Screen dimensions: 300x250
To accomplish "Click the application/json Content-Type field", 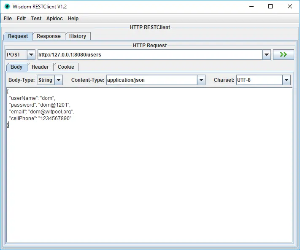I will pos(152,80).
